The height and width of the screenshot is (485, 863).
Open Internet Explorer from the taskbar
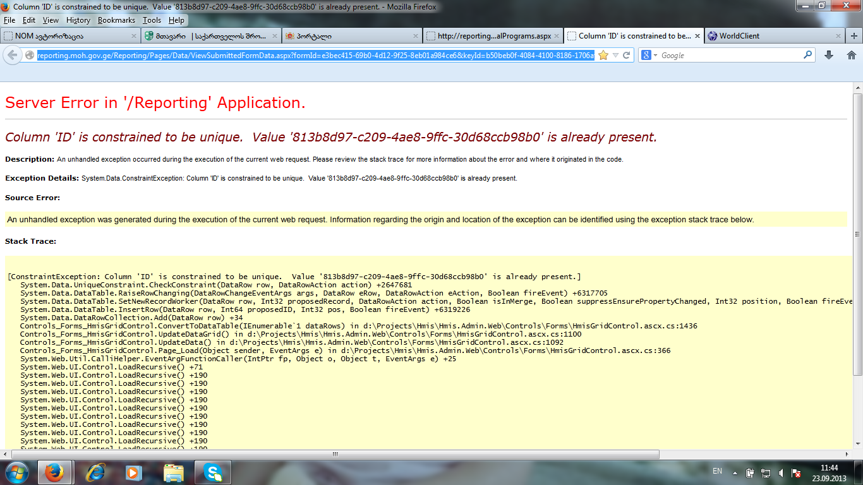coord(95,472)
